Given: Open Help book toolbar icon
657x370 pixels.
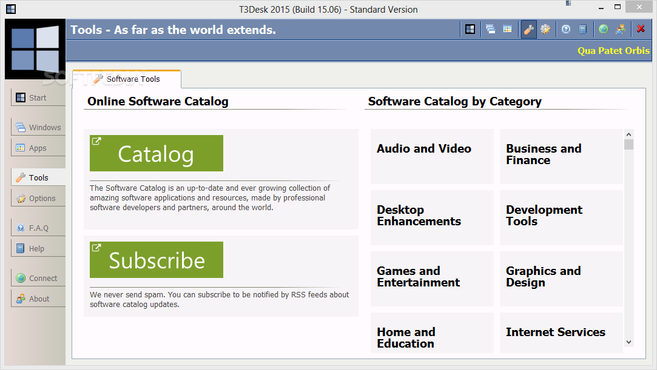Looking at the screenshot, I should (x=582, y=29).
